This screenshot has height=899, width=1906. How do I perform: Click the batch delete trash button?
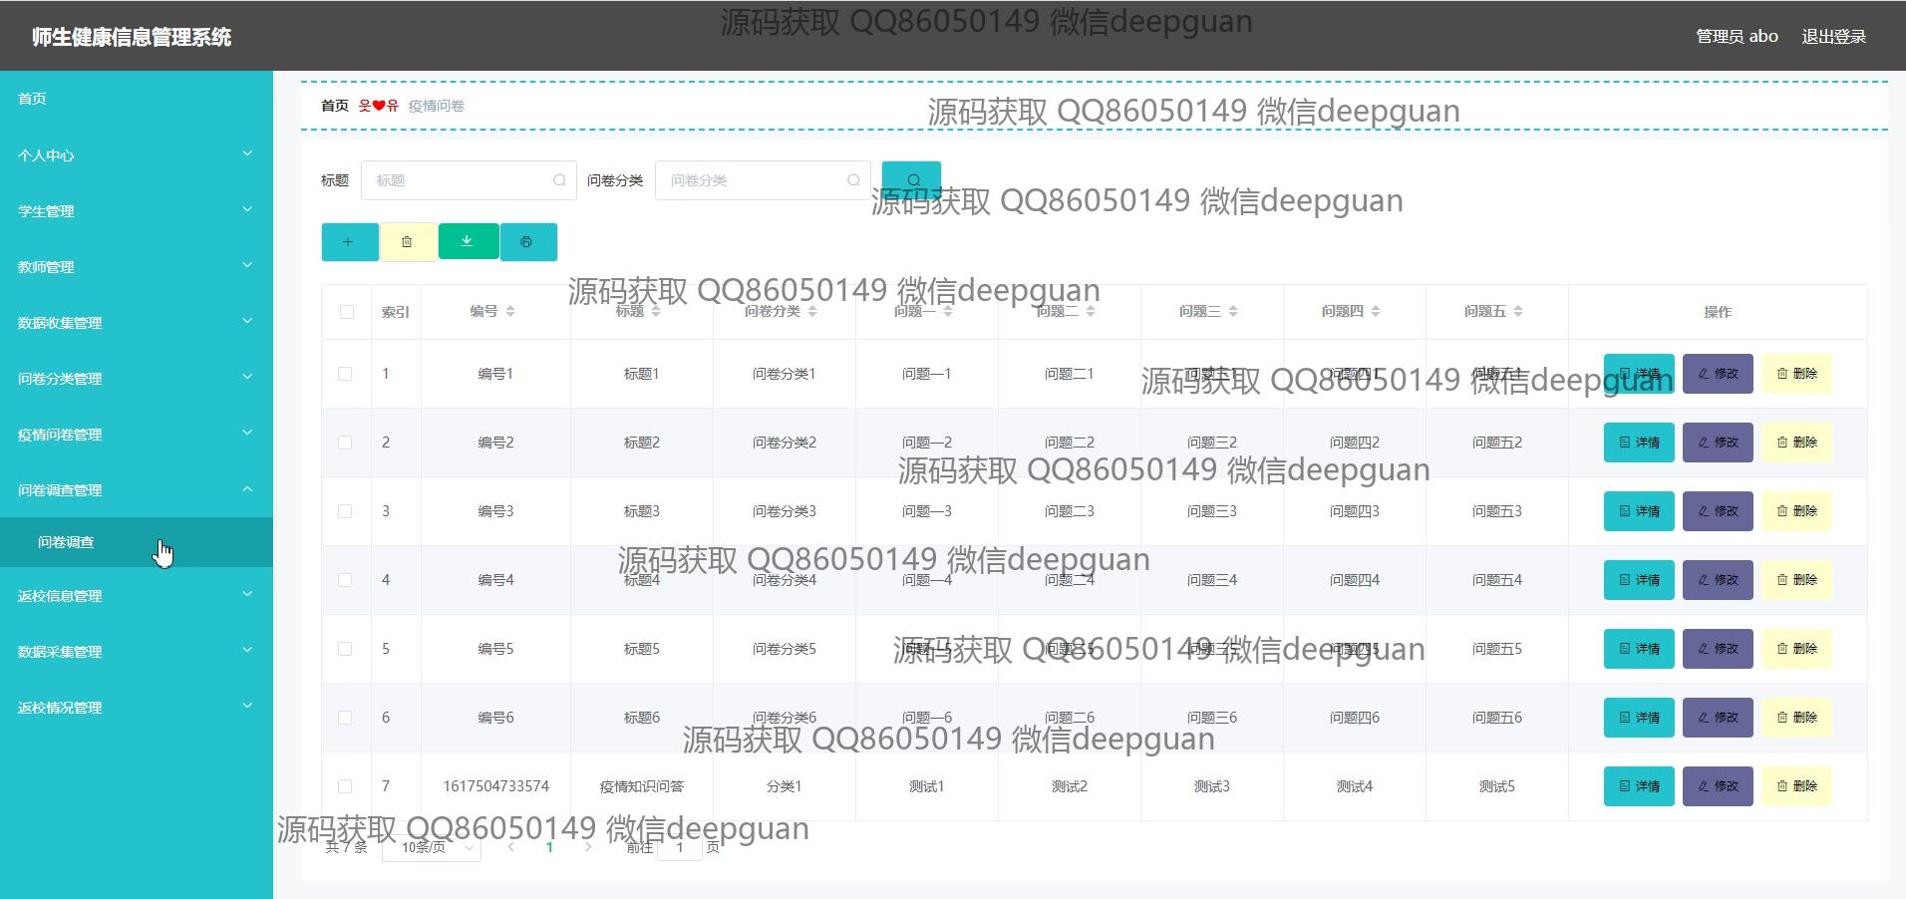407,241
